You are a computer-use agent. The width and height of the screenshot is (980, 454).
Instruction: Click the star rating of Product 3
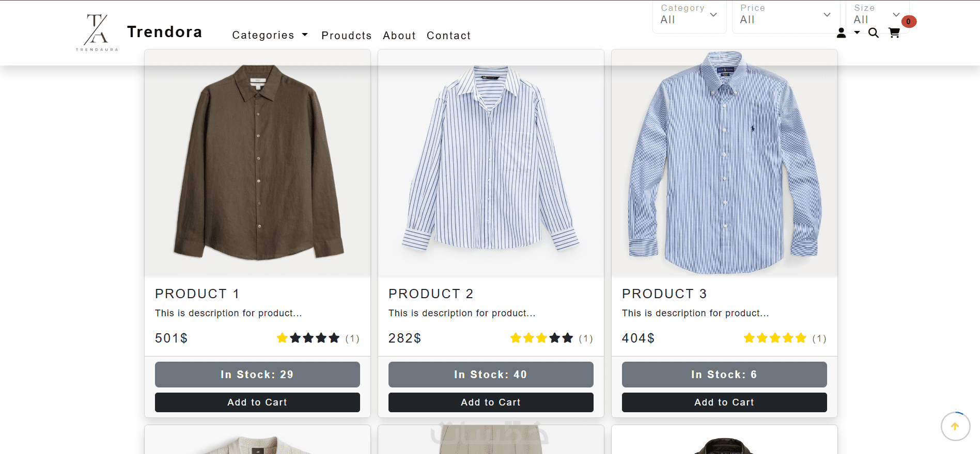(x=775, y=338)
